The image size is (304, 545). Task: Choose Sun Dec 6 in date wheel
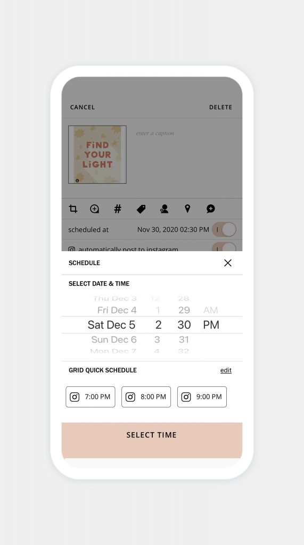click(114, 340)
